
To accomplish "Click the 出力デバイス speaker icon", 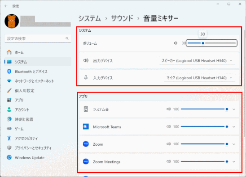I will pyautogui.click(x=86, y=60).
